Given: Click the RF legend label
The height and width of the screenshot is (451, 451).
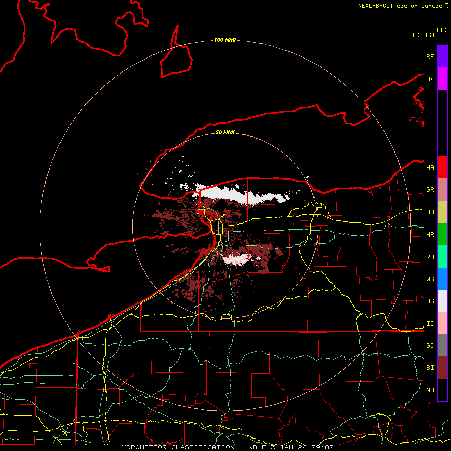Looking at the screenshot, I should (430, 57).
